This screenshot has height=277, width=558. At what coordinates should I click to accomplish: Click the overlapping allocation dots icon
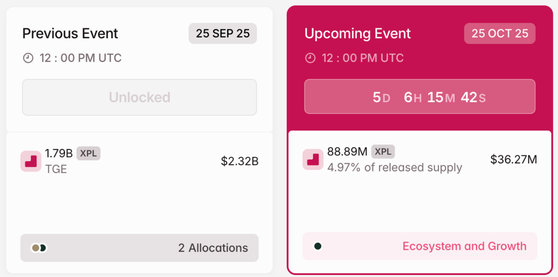(39, 248)
